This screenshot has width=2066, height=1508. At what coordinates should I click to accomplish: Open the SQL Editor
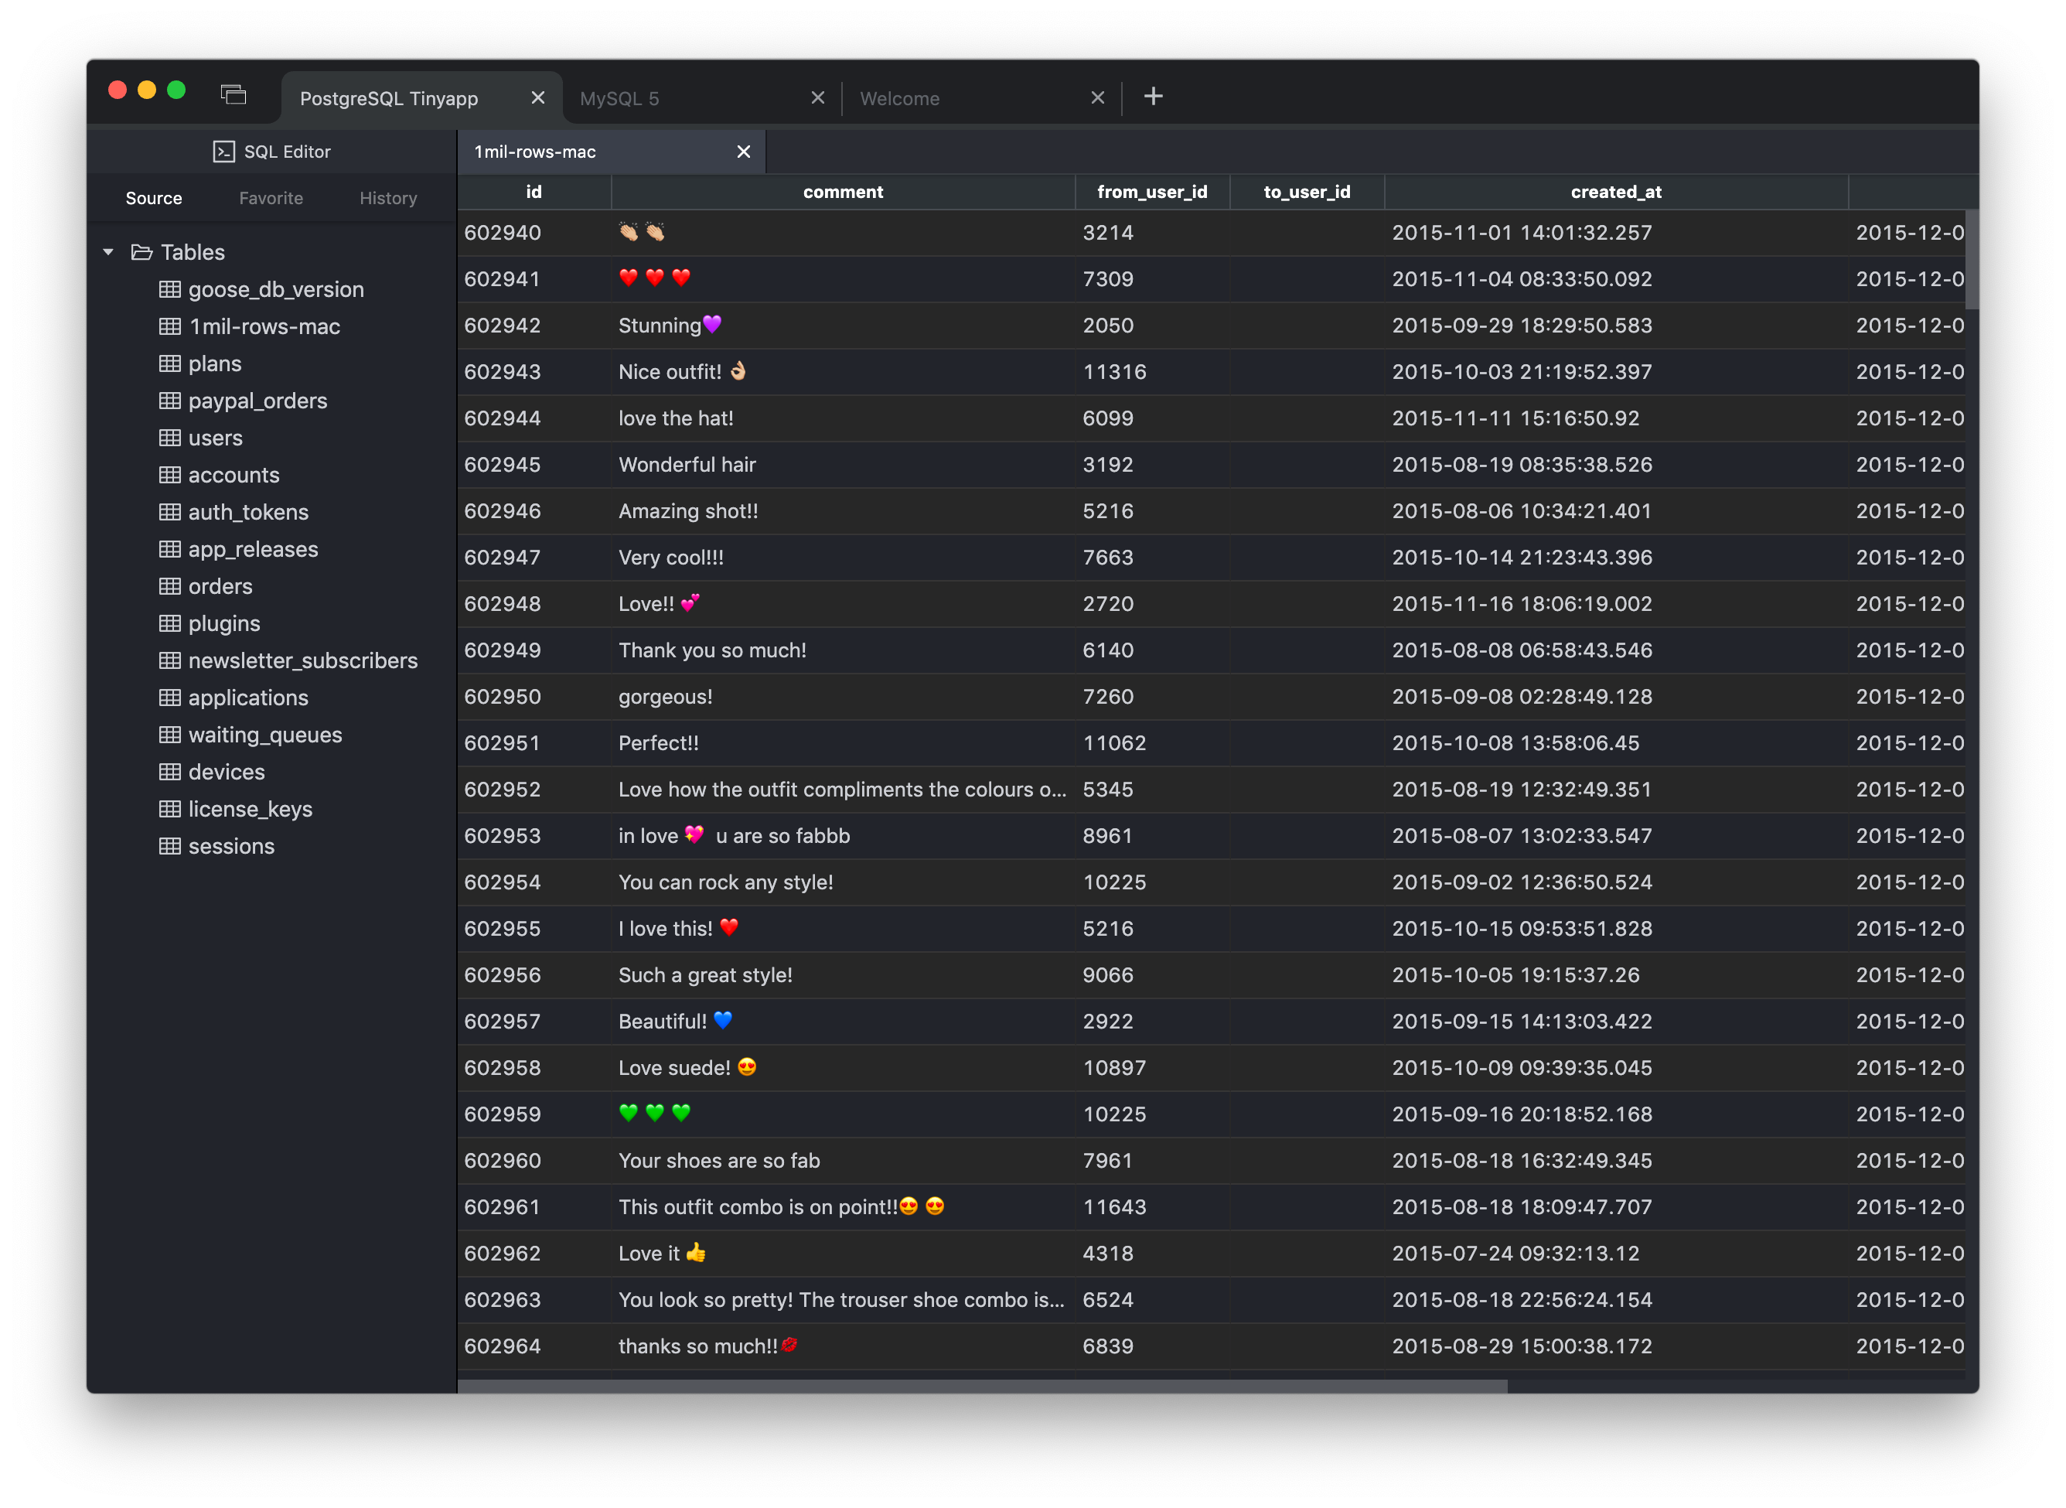[271, 151]
